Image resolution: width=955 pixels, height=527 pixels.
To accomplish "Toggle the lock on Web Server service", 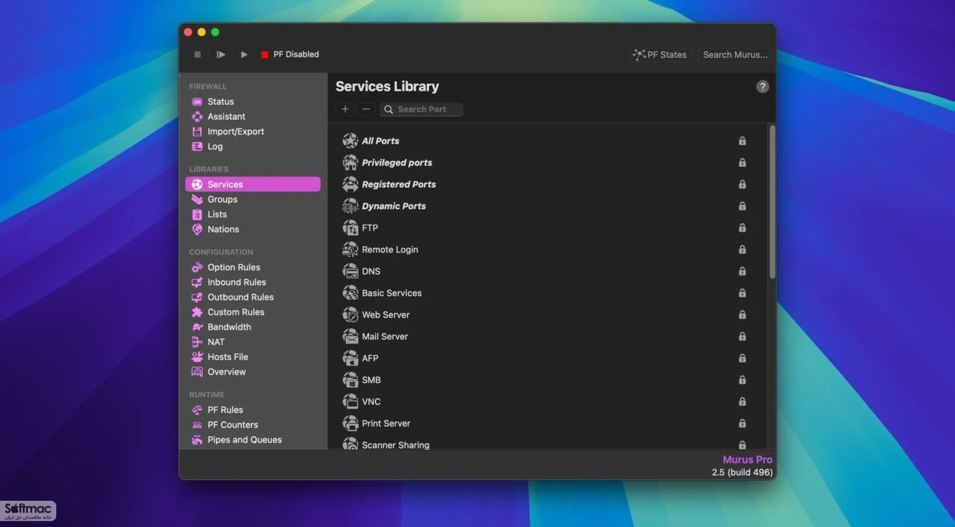I will (x=742, y=315).
